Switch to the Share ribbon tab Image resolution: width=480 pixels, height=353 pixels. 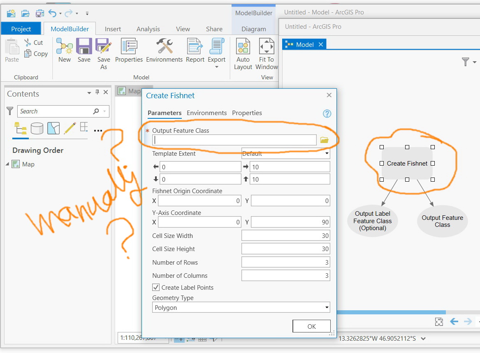(x=214, y=29)
